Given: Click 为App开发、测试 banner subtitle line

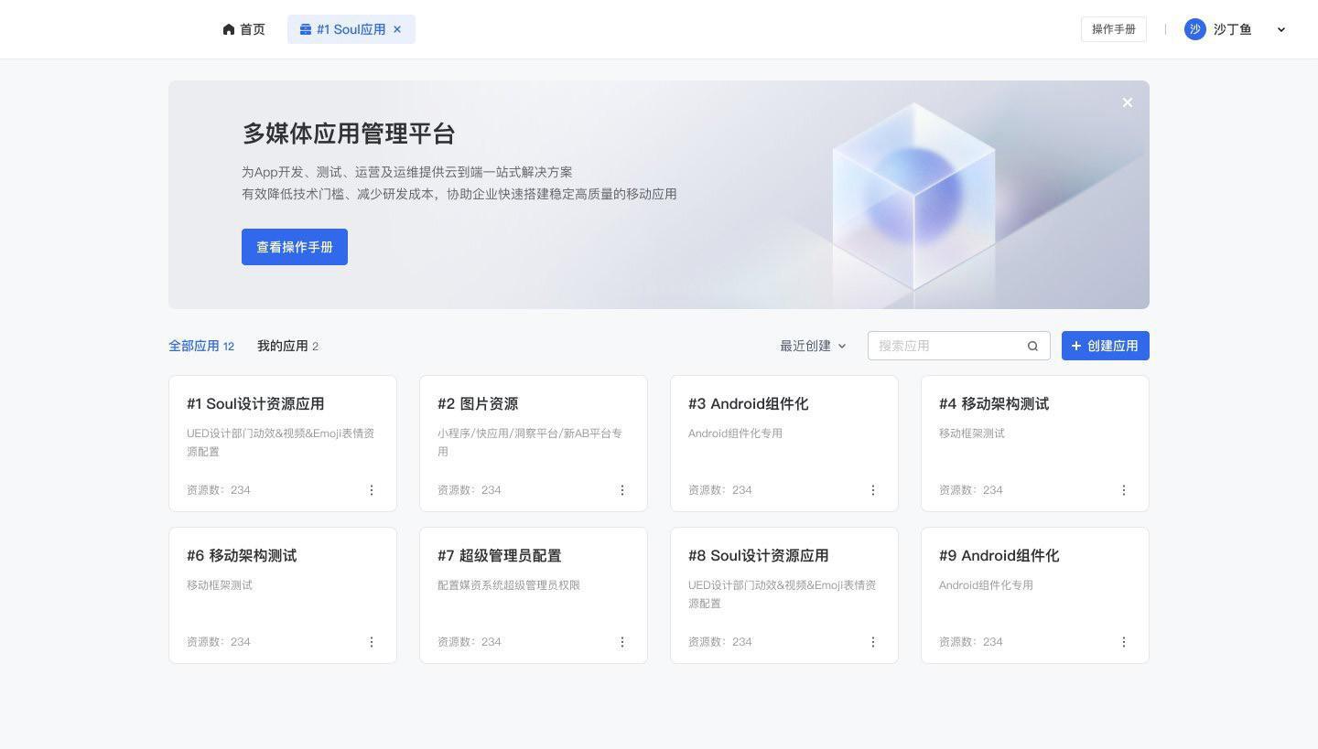Looking at the screenshot, I should [x=407, y=172].
